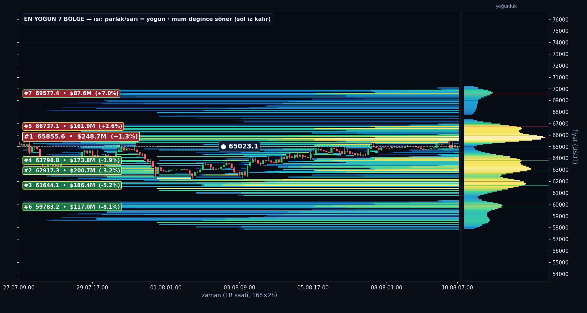Click the 76000 price tick label
Image resolution: width=587 pixels, height=313 pixels.
(560, 19)
